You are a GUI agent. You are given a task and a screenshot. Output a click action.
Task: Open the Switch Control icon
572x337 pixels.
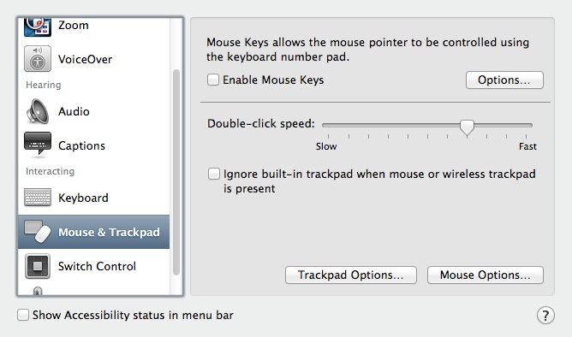(x=38, y=266)
